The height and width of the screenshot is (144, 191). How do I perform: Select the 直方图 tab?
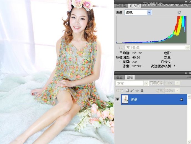pyautogui.click(x=135, y=6)
